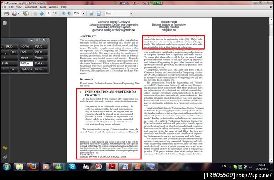Expand the Find box dropdown arrow
The width and height of the screenshot is (274, 180).
tap(131, 13)
